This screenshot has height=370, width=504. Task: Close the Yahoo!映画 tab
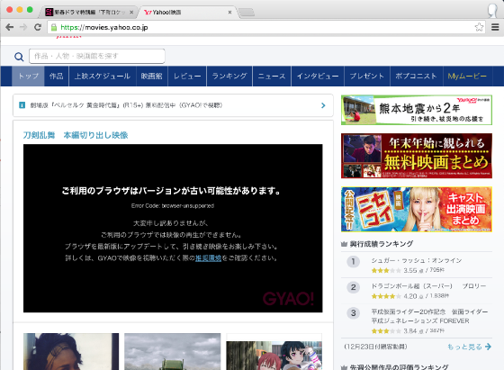pyautogui.click(x=229, y=13)
